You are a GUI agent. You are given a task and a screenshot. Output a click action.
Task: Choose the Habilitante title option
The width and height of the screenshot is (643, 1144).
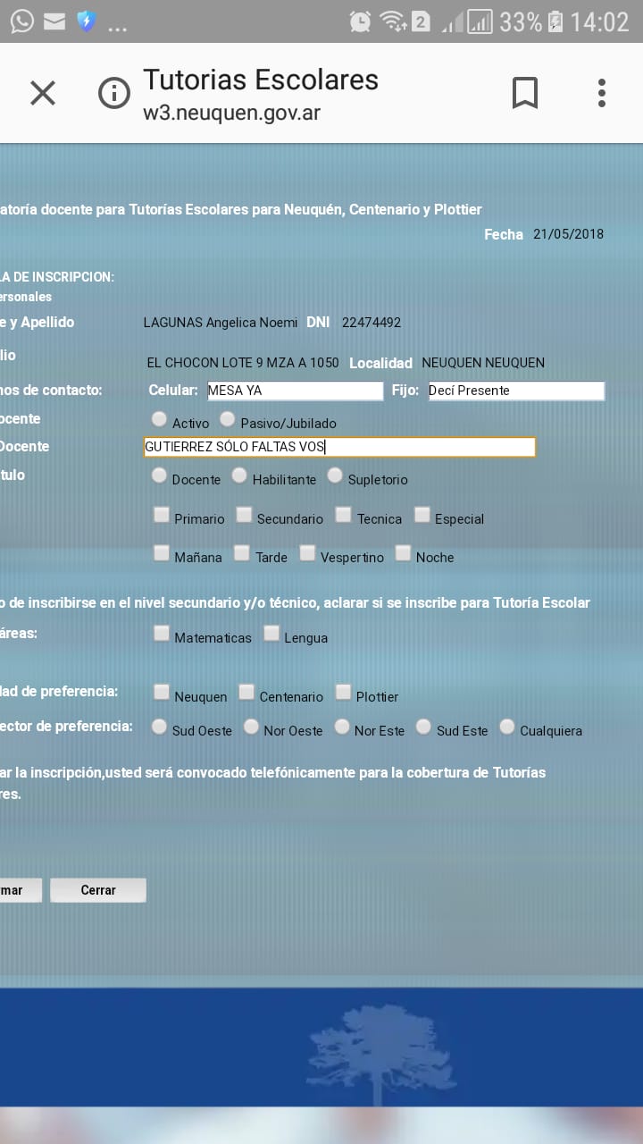pos(239,475)
